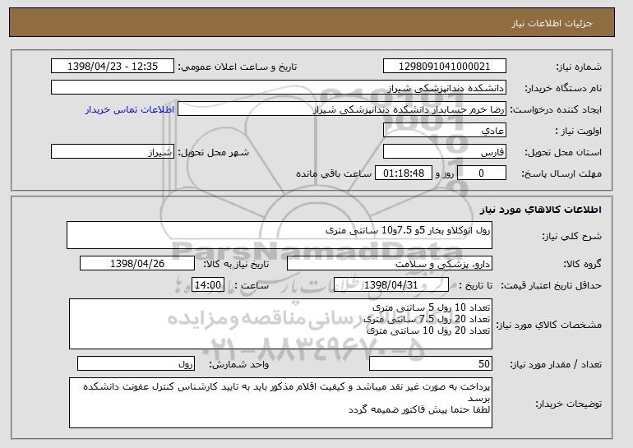Select the label اولویت نیاز

(x=578, y=131)
